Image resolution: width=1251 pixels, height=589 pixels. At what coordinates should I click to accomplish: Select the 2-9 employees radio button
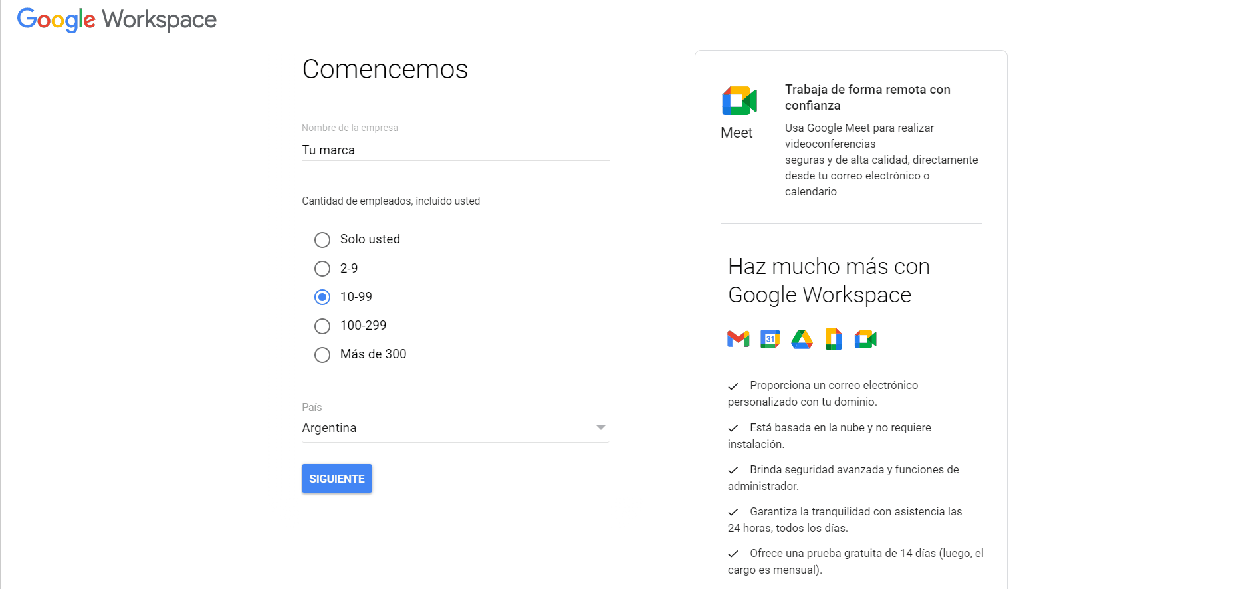tap(322, 269)
